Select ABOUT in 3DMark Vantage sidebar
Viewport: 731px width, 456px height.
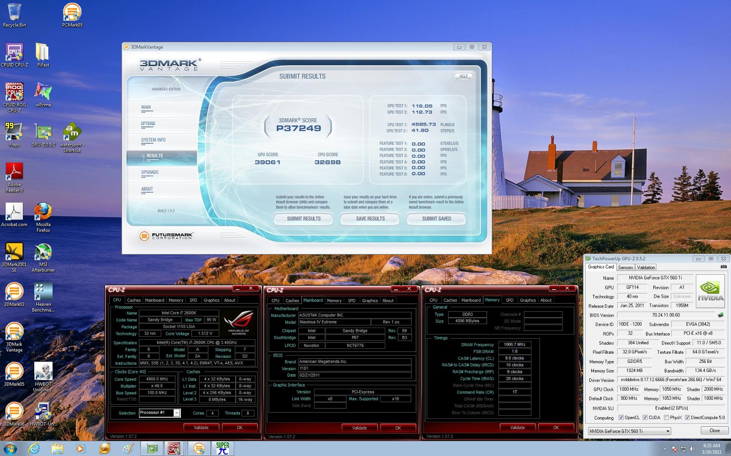[x=147, y=189]
